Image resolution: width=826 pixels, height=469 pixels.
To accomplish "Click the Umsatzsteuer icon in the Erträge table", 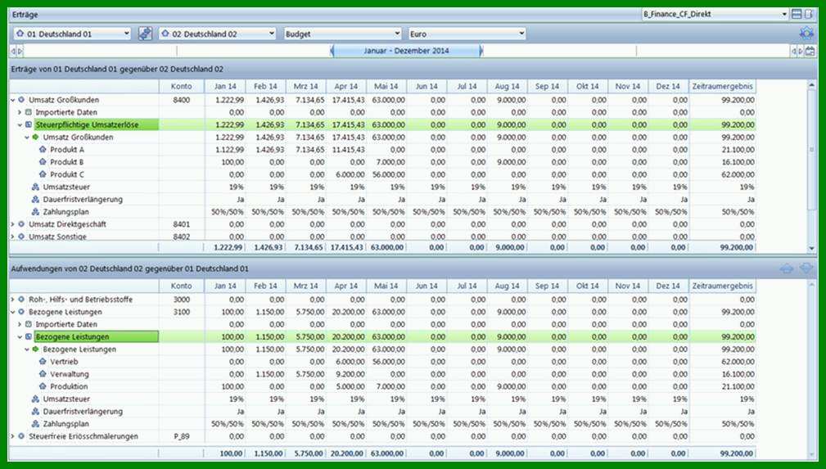I will 35,187.
